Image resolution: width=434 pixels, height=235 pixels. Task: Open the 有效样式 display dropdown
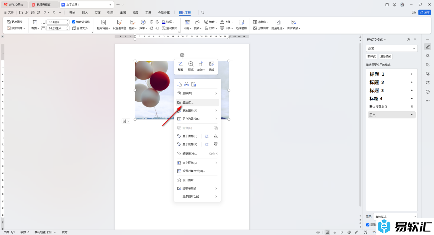395,217
